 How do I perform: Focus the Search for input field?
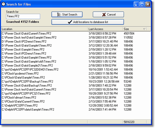tap(23, 16)
